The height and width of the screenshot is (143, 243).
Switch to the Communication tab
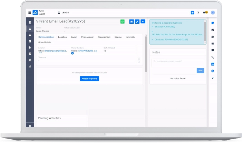pos(46,37)
